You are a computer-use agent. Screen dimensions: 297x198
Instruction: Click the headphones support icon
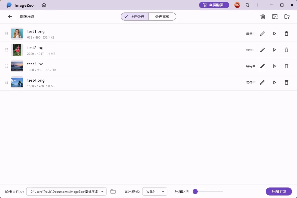pos(247,5)
